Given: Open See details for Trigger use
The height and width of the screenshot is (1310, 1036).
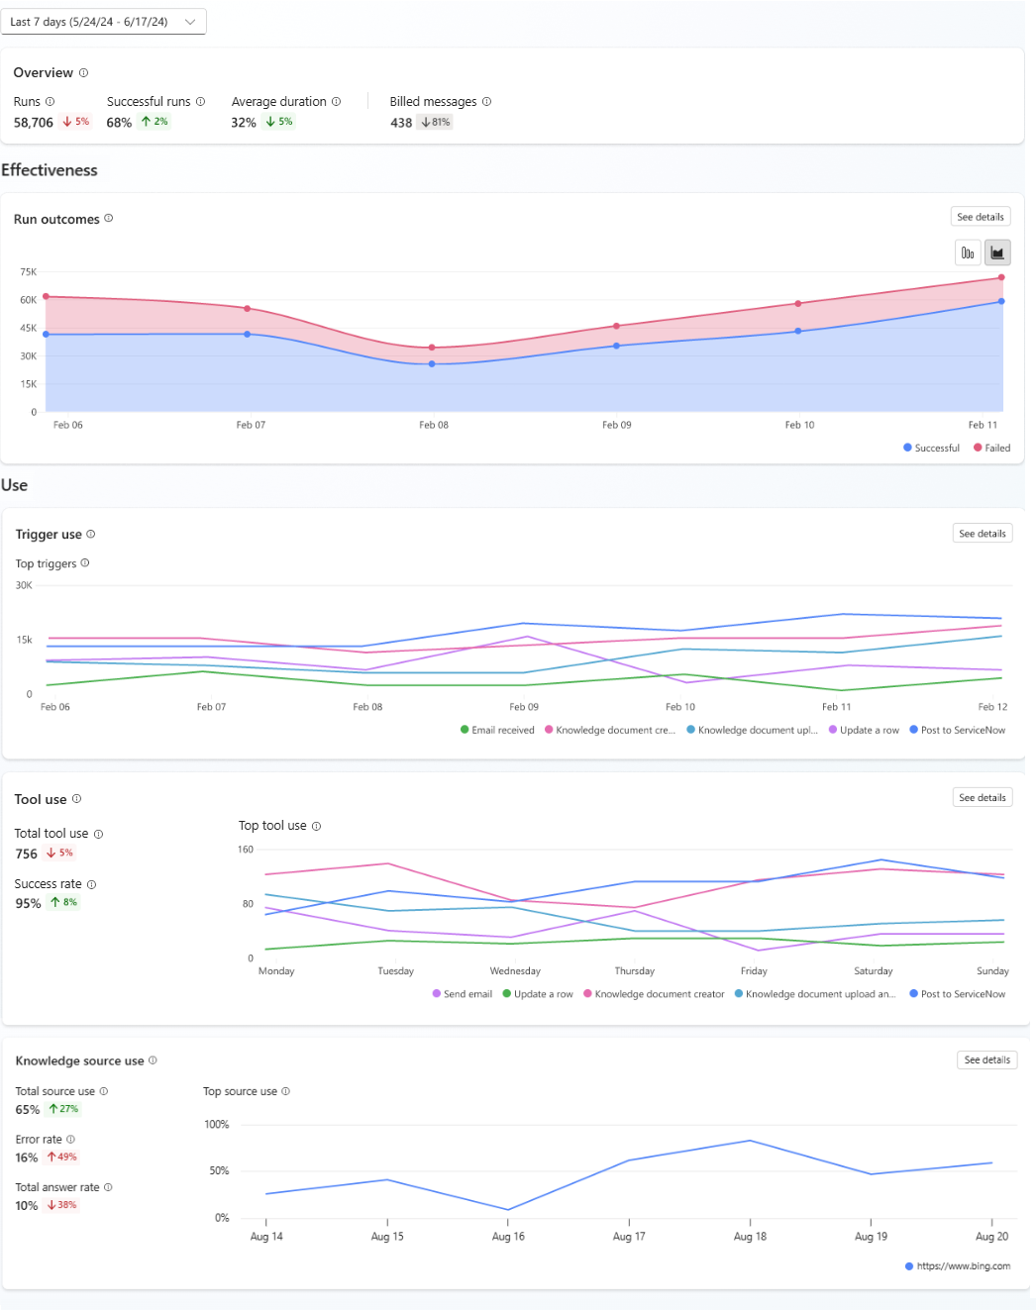Looking at the screenshot, I should [982, 534].
